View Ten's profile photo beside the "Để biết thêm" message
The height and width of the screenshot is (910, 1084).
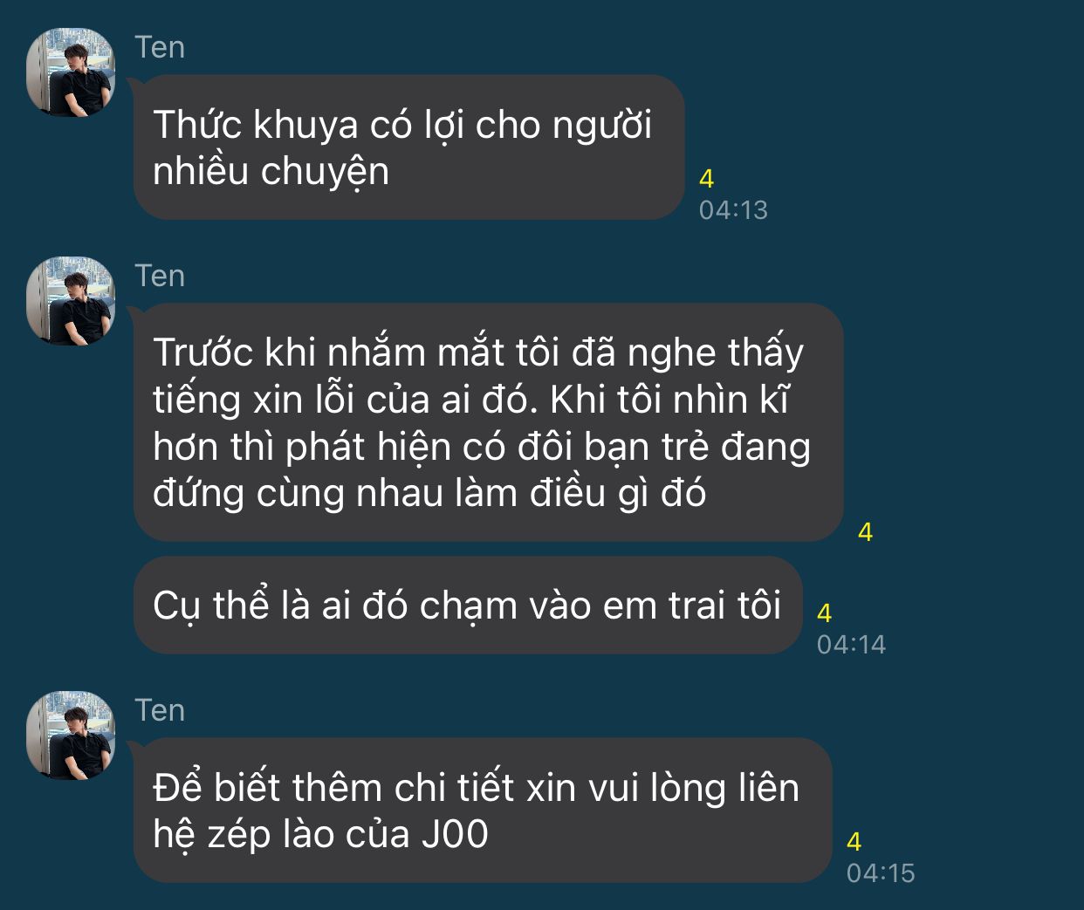71,736
